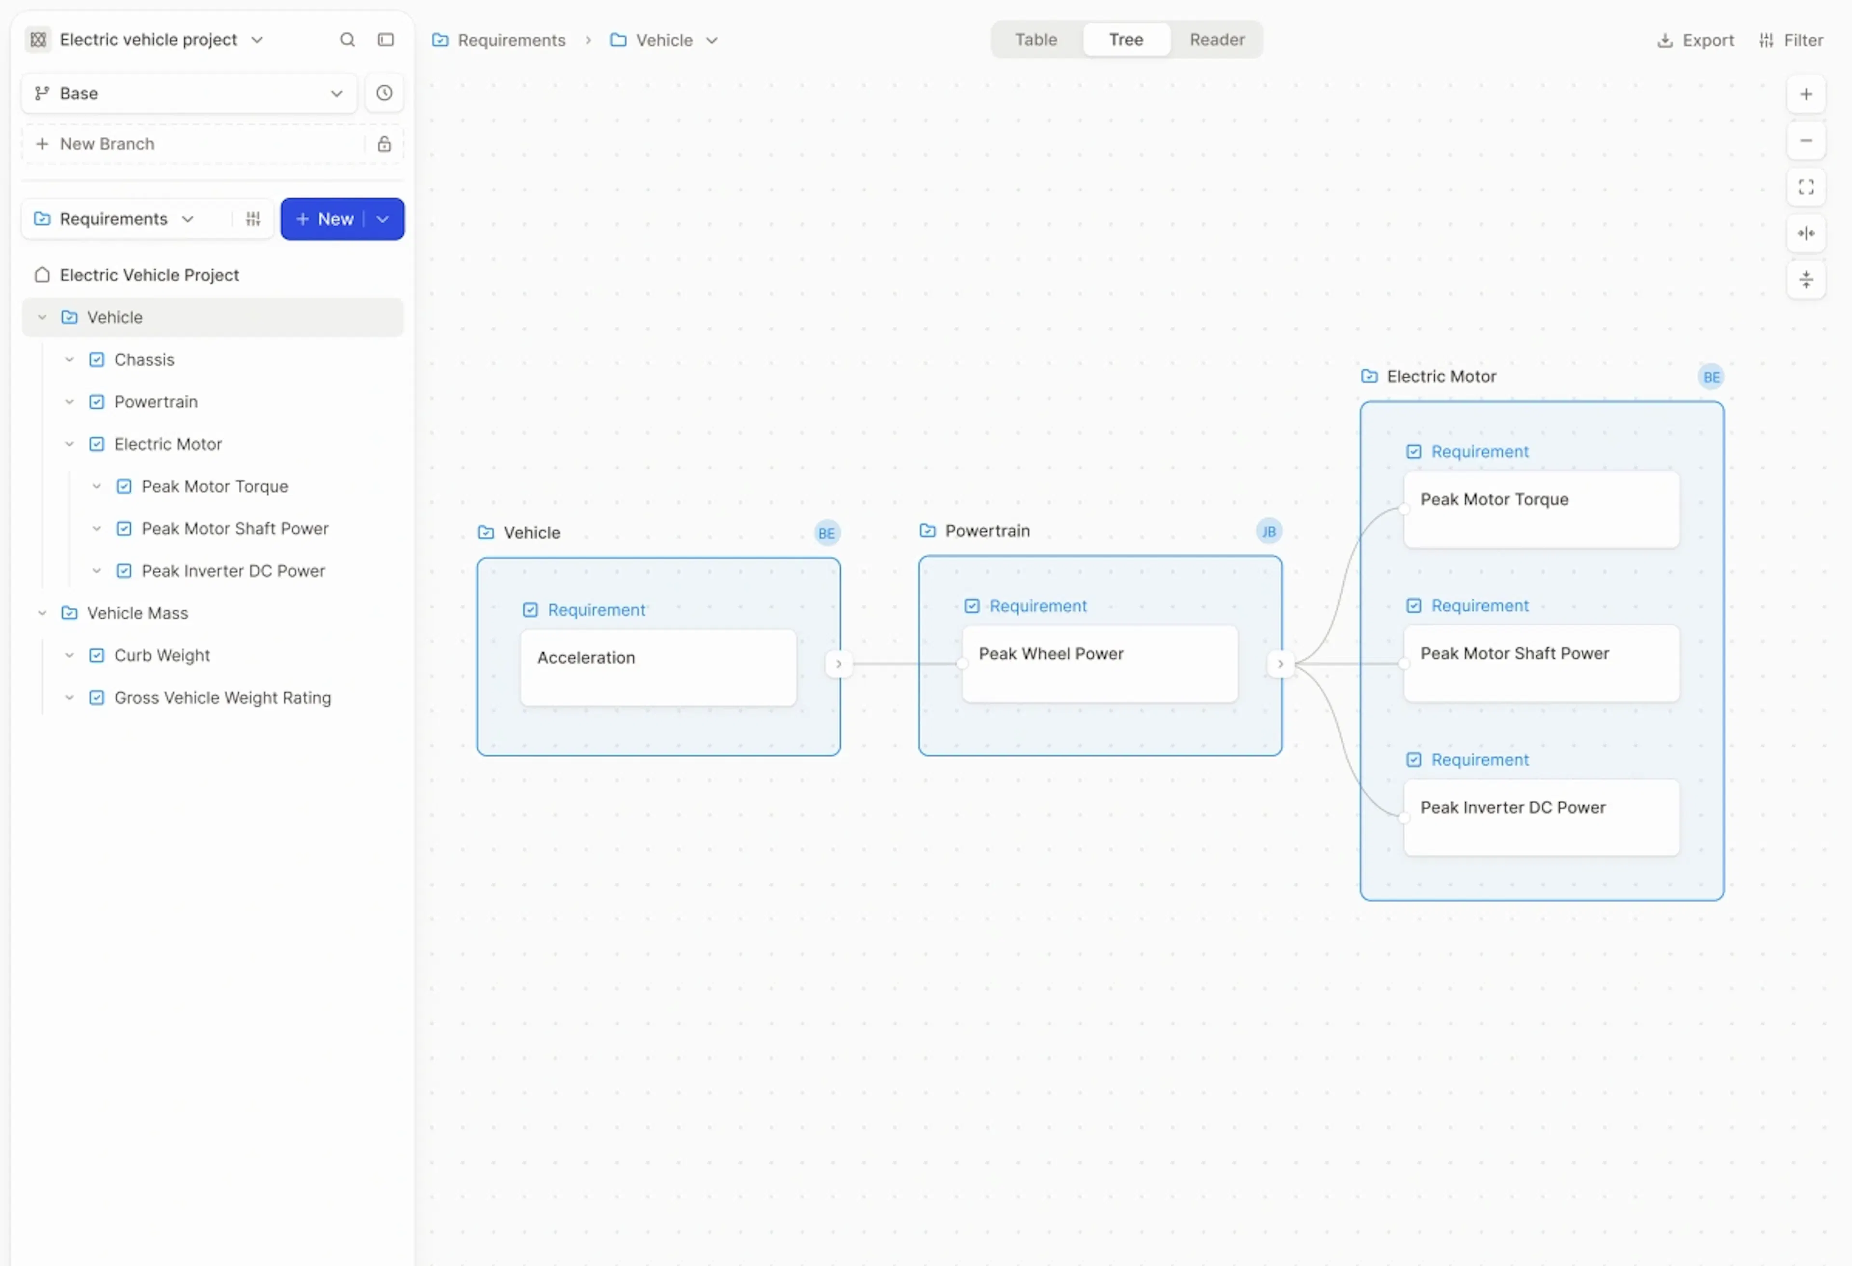The width and height of the screenshot is (1852, 1266).
Task: Switch to the Table view tab
Action: (1036, 40)
